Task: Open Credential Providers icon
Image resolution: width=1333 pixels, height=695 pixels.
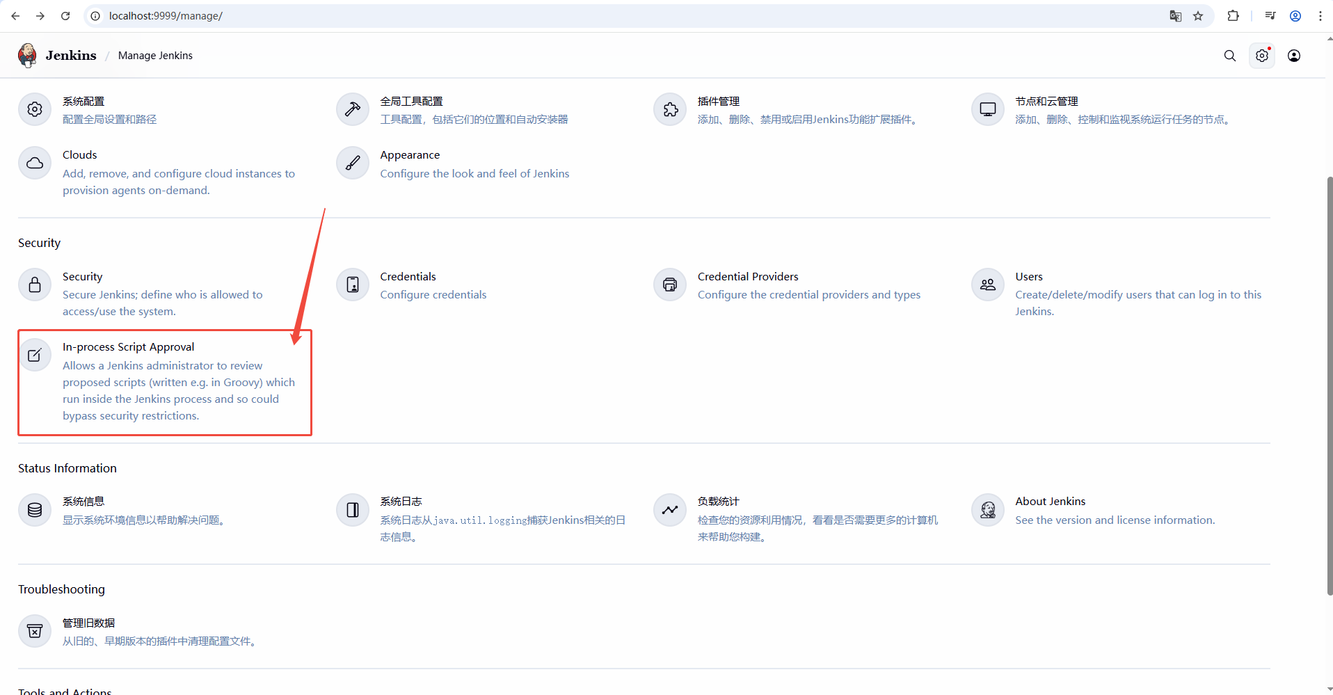Action: [670, 285]
